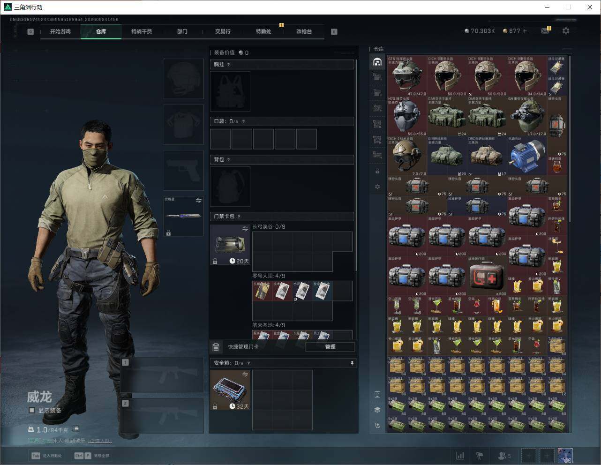Click the 申请入队 link
Image resolution: width=601 pixels, height=465 pixels.
pyautogui.click(x=100, y=441)
